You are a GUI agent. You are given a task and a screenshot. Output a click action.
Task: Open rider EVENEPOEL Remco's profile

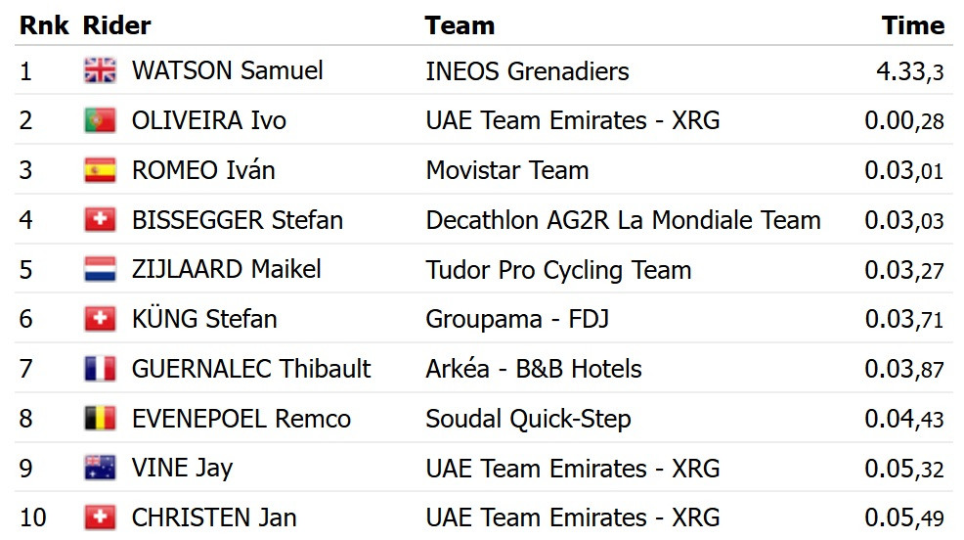point(241,419)
